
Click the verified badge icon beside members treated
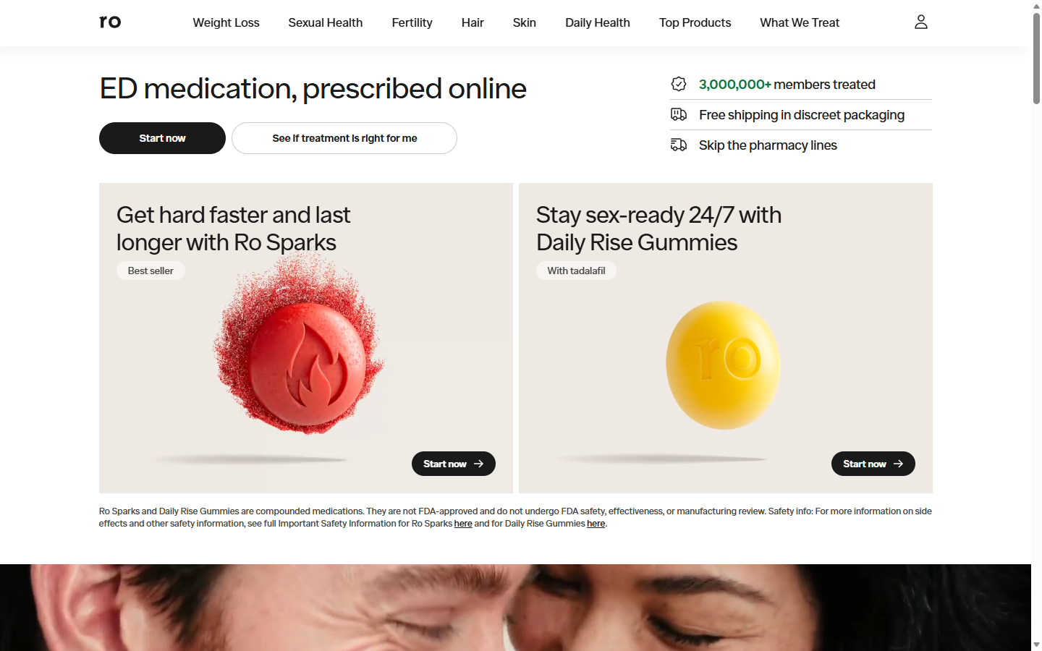click(x=679, y=84)
